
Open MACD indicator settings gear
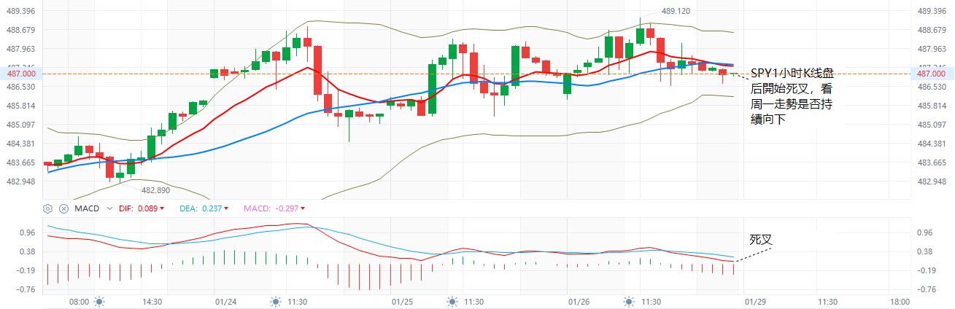(x=48, y=208)
